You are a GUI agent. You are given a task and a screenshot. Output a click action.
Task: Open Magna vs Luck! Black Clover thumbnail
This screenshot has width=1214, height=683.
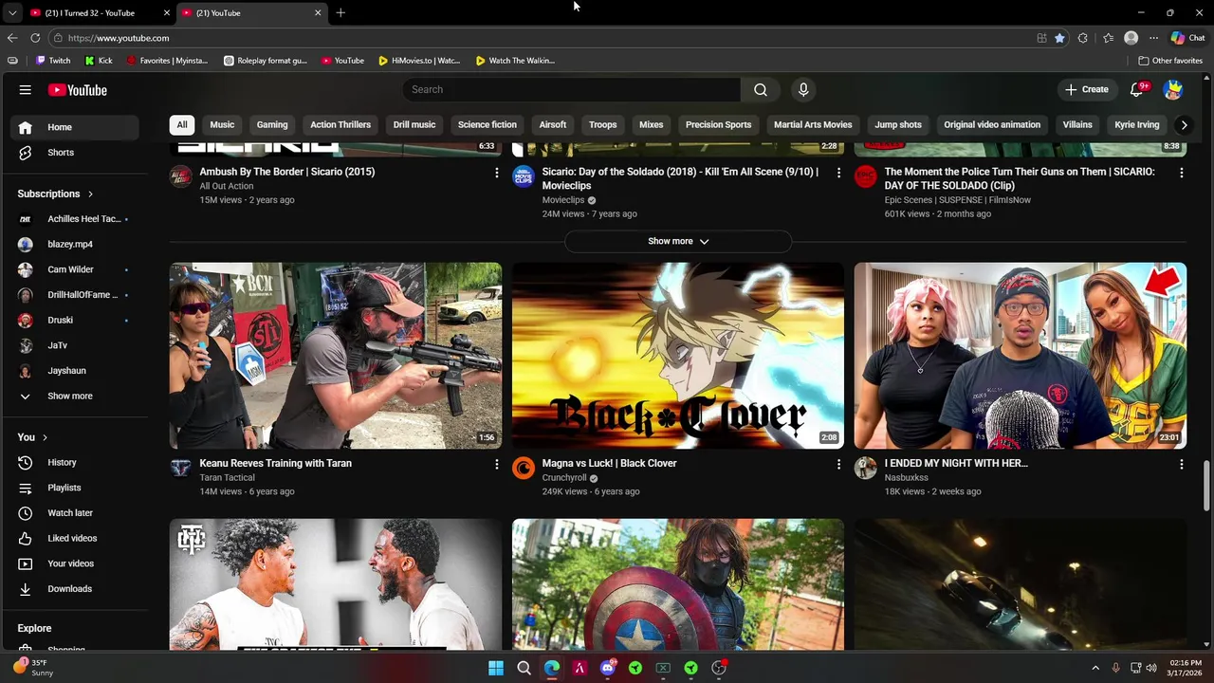pos(678,356)
